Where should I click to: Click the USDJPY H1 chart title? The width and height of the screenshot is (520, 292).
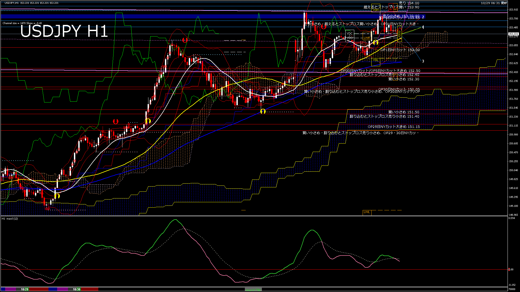[64, 31]
